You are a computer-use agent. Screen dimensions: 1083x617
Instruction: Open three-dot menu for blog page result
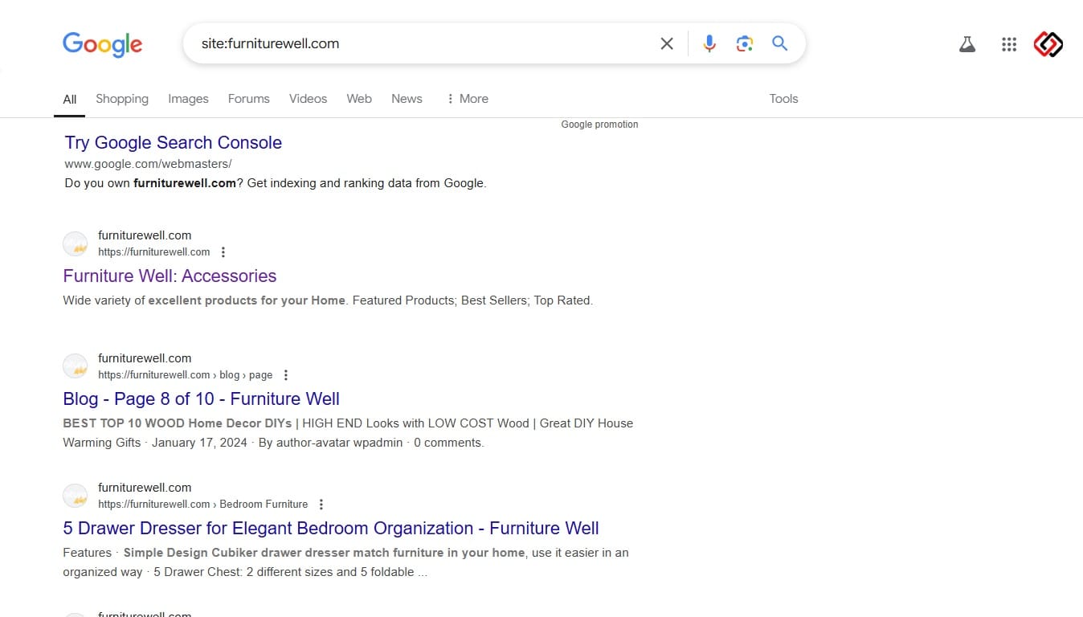click(285, 375)
